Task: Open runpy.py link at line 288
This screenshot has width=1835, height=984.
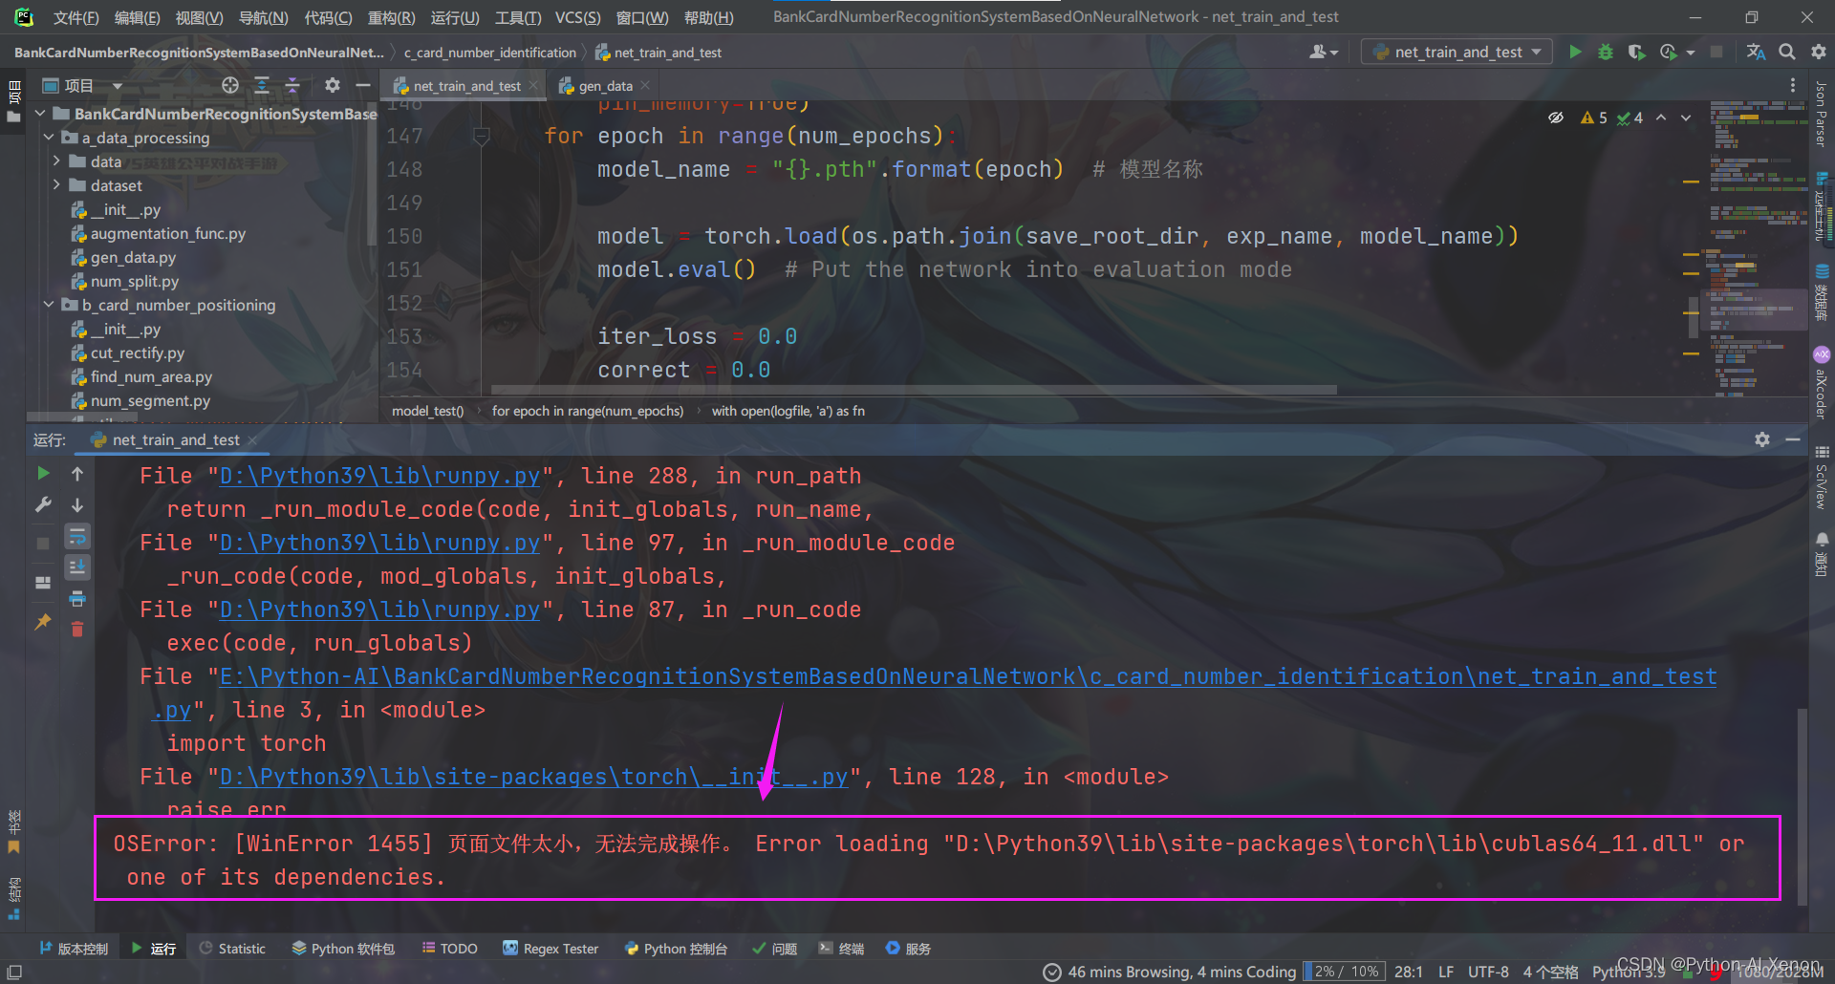Action: pyautogui.click(x=379, y=476)
